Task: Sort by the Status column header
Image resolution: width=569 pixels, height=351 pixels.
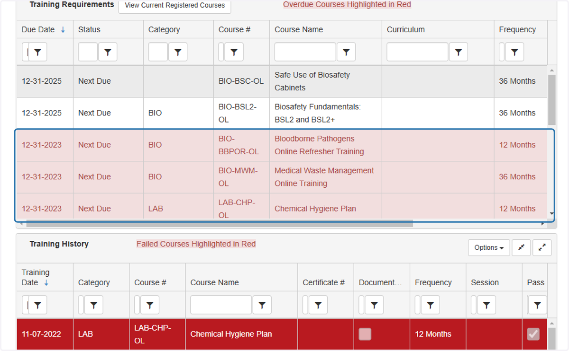Action: pos(89,29)
